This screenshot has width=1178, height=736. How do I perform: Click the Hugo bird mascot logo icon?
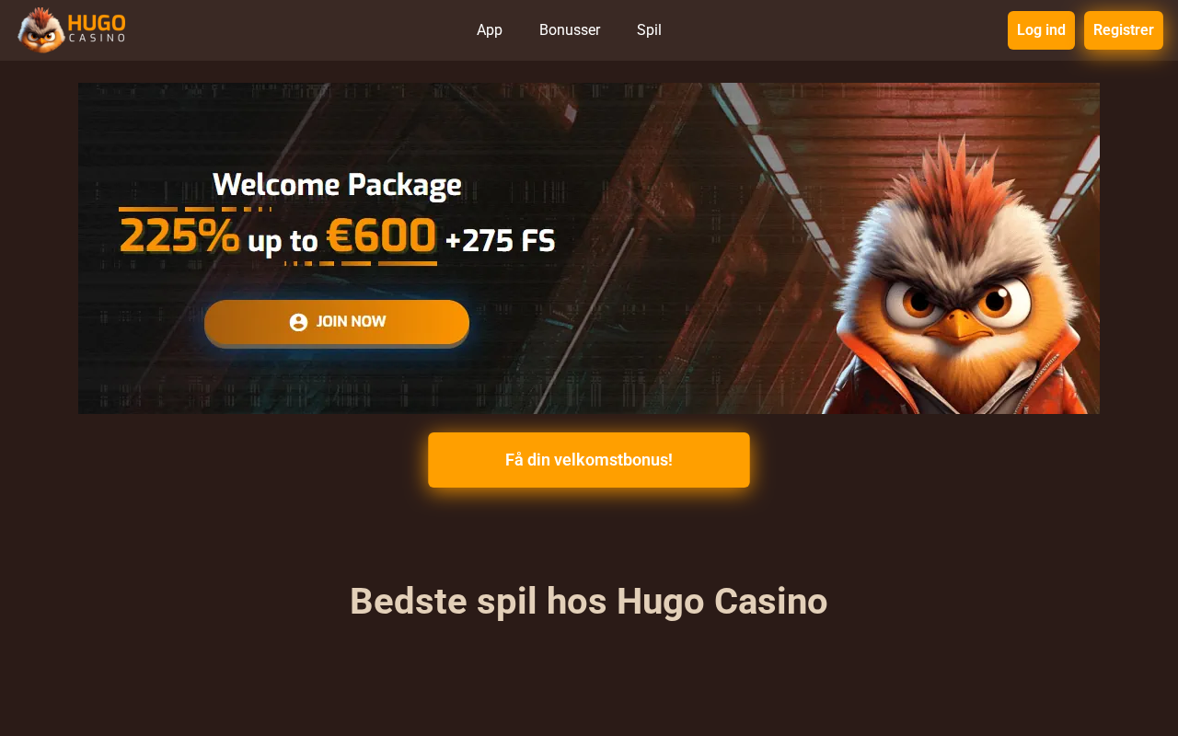coord(41,29)
